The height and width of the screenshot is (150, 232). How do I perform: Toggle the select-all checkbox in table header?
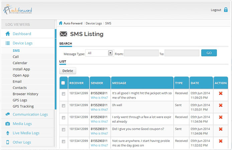pyautogui.click(x=63, y=83)
